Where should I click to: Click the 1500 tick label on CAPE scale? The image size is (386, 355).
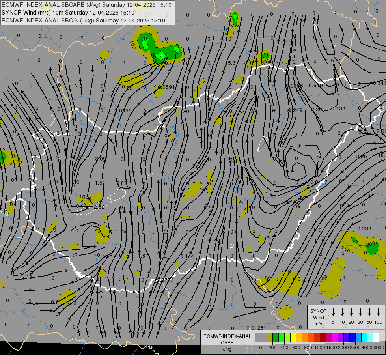[x=332, y=348]
